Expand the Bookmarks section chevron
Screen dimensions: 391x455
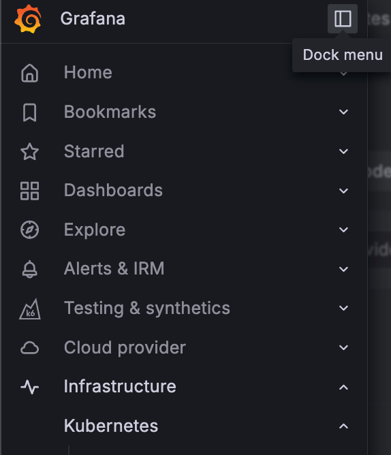[344, 112]
